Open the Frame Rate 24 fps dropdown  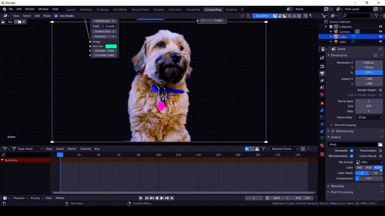[369, 118]
